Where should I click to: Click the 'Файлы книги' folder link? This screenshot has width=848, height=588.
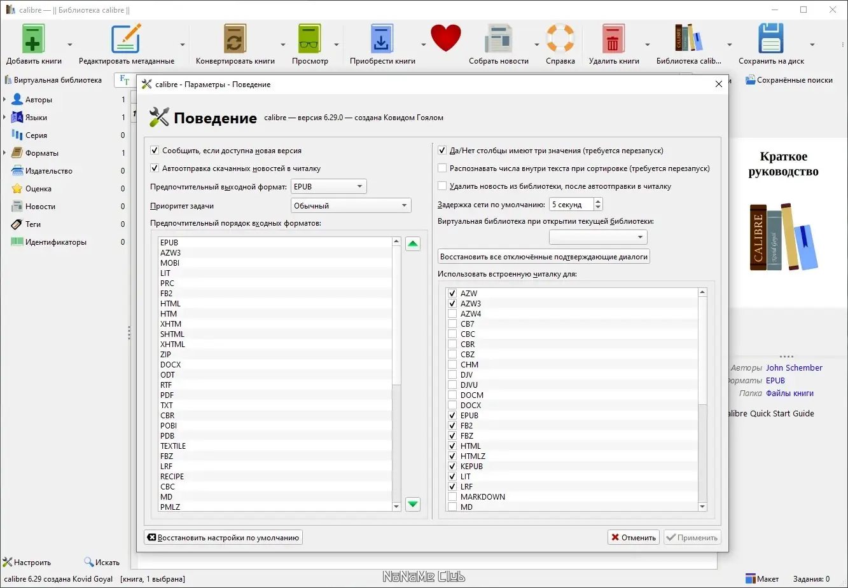tap(789, 393)
